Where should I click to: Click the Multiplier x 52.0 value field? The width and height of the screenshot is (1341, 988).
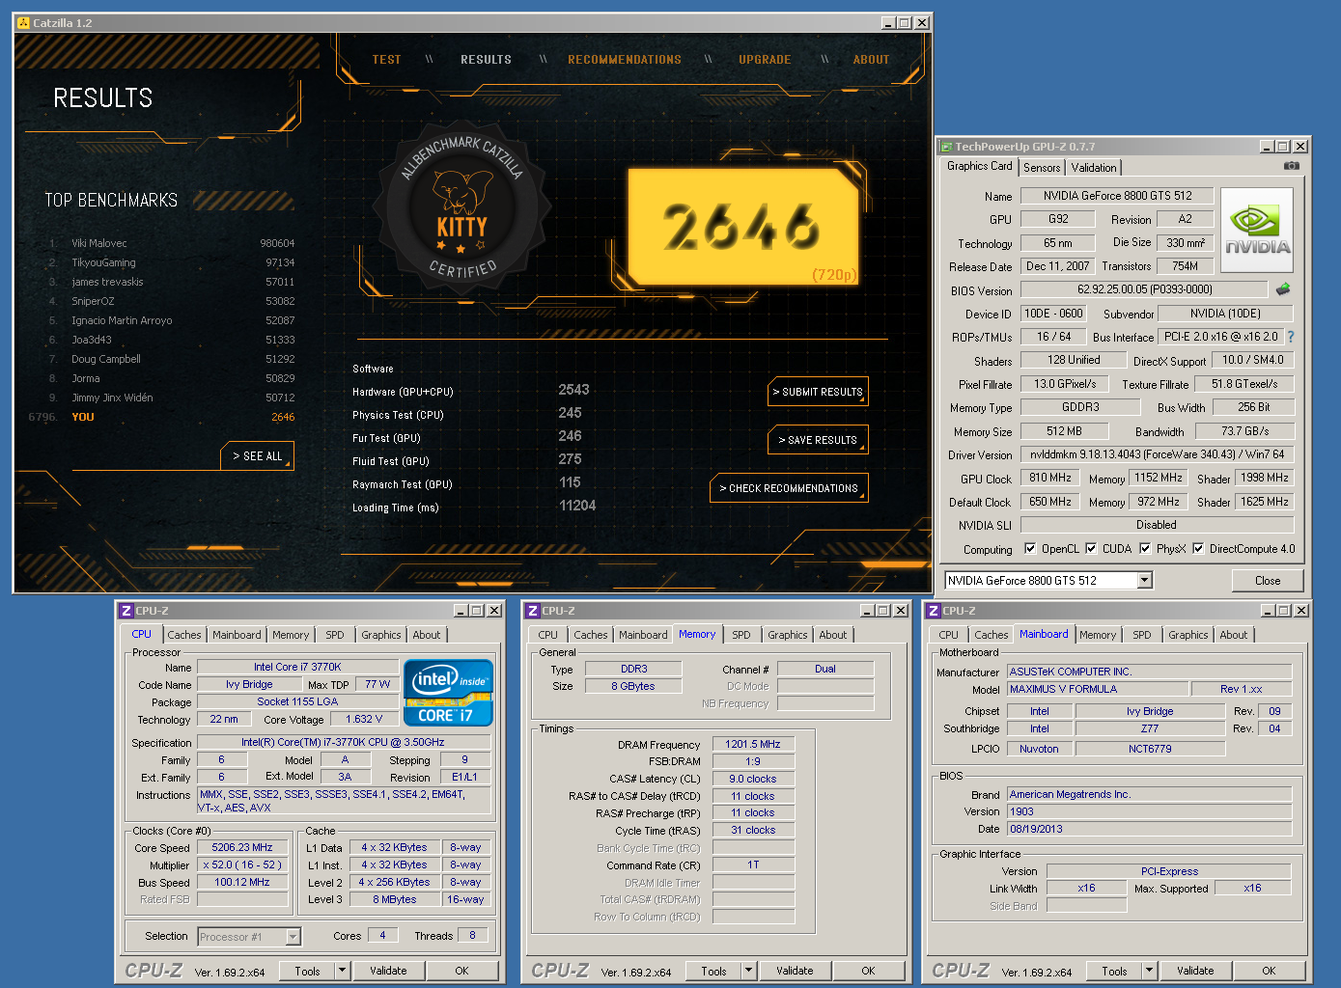[242, 864]
